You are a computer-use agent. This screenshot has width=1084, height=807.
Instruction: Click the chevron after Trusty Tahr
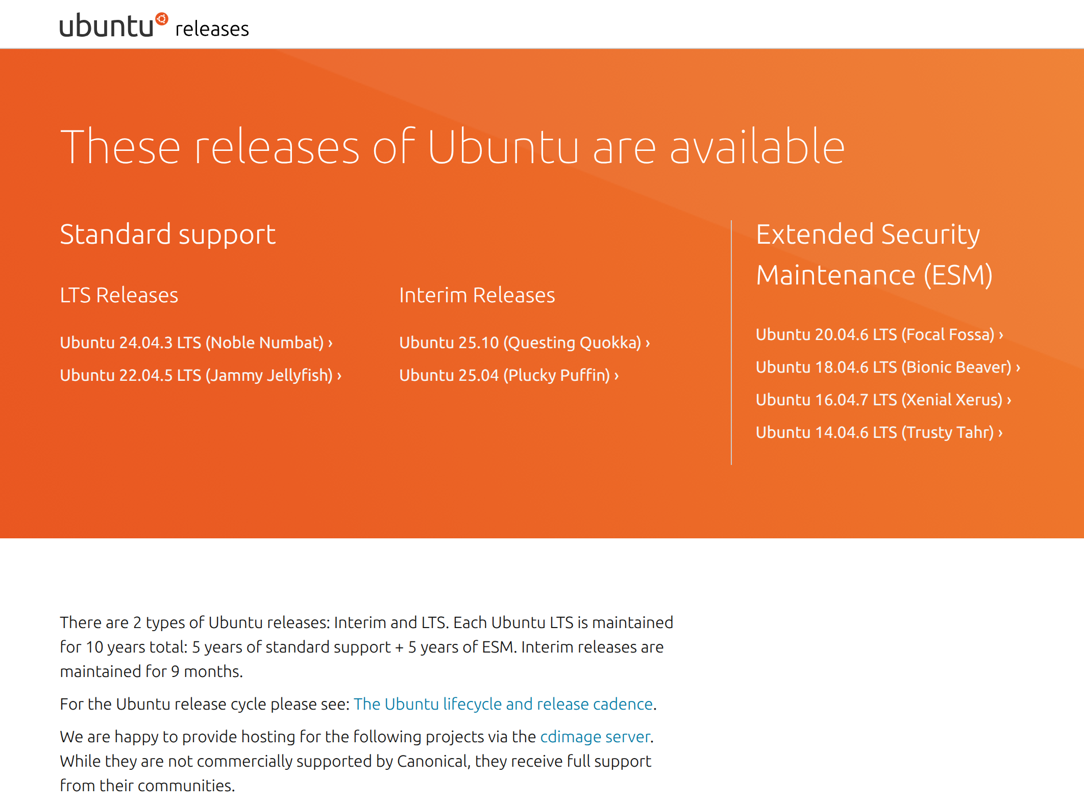point(1001,433)
